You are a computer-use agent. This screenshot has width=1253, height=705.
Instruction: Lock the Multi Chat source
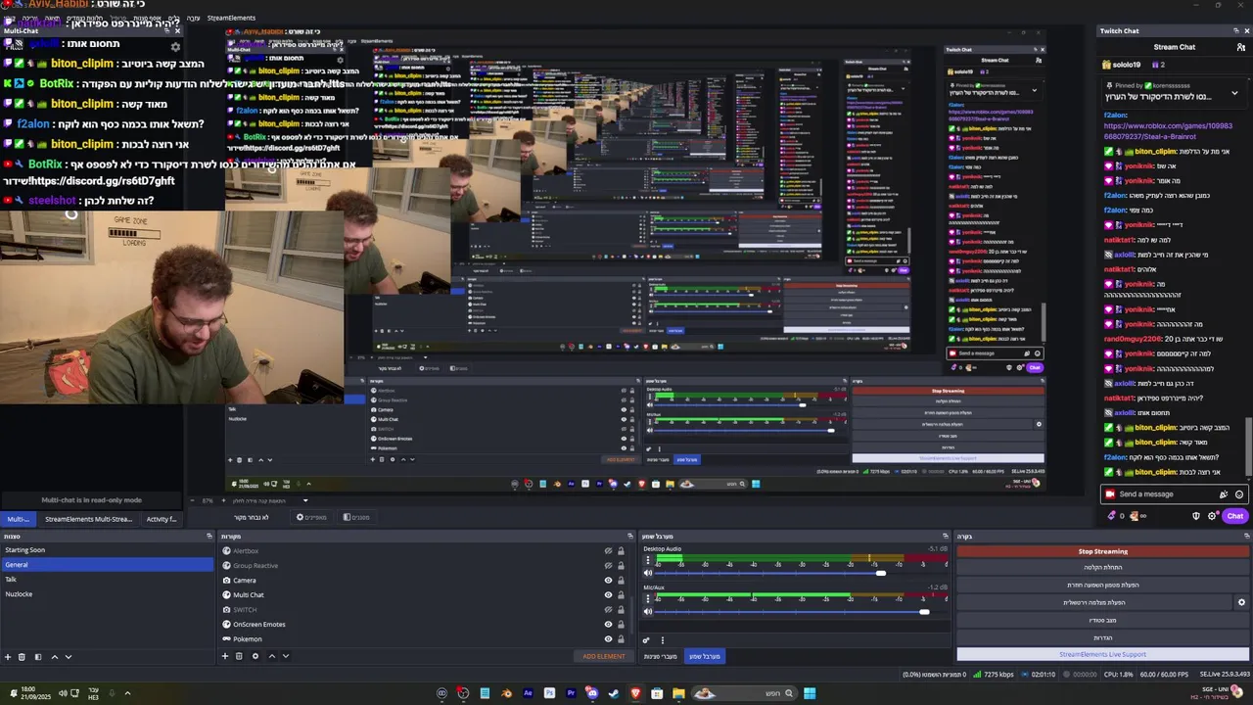tap(621, 595)
